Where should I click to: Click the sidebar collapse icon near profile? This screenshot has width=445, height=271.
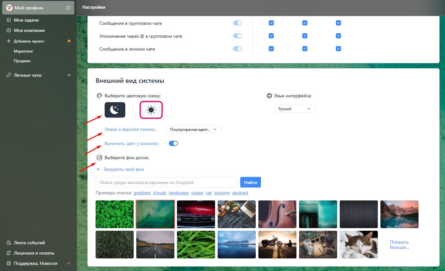[68, 8]
